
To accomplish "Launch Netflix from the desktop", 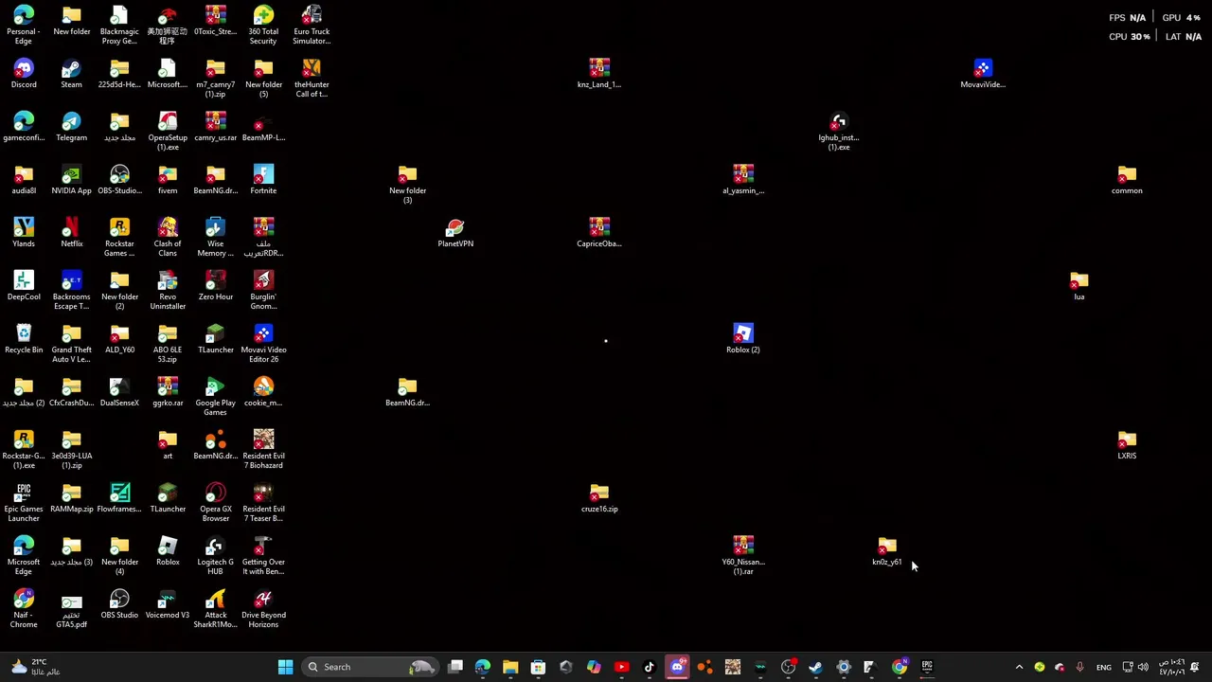I will tap(71, 233).
